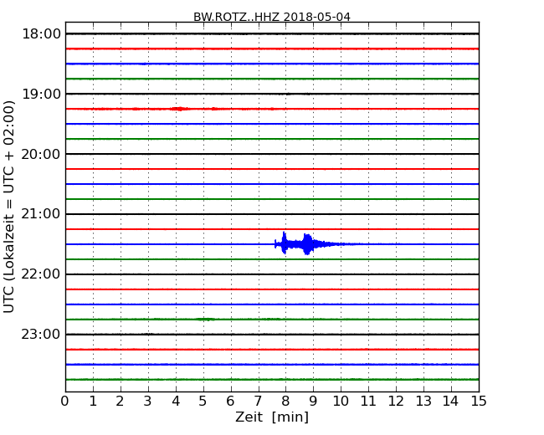Click x-axis tick label 12
Screen dimensions: 544x435
(x=396, y=402)
